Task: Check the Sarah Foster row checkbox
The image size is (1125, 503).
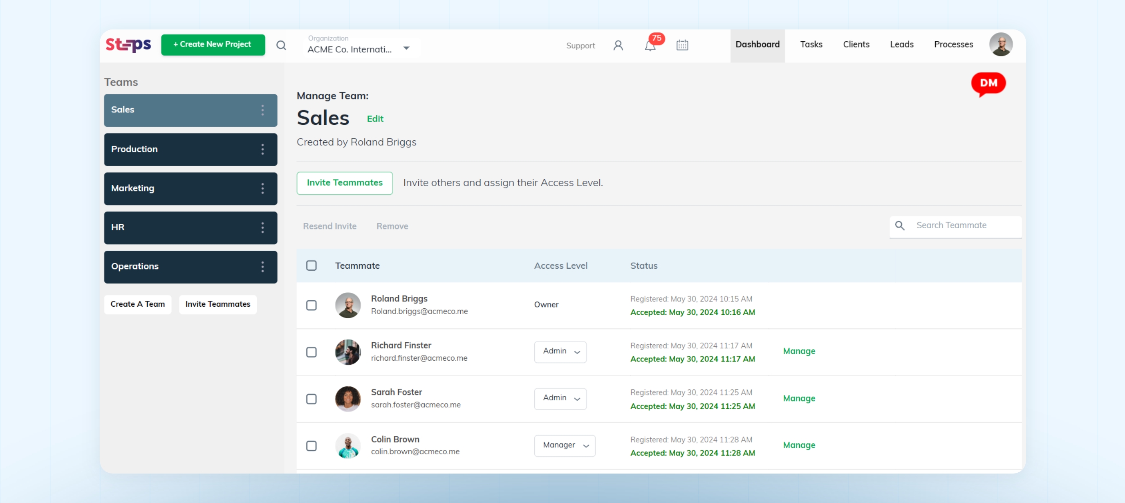Action: click(x=312, y=399)
